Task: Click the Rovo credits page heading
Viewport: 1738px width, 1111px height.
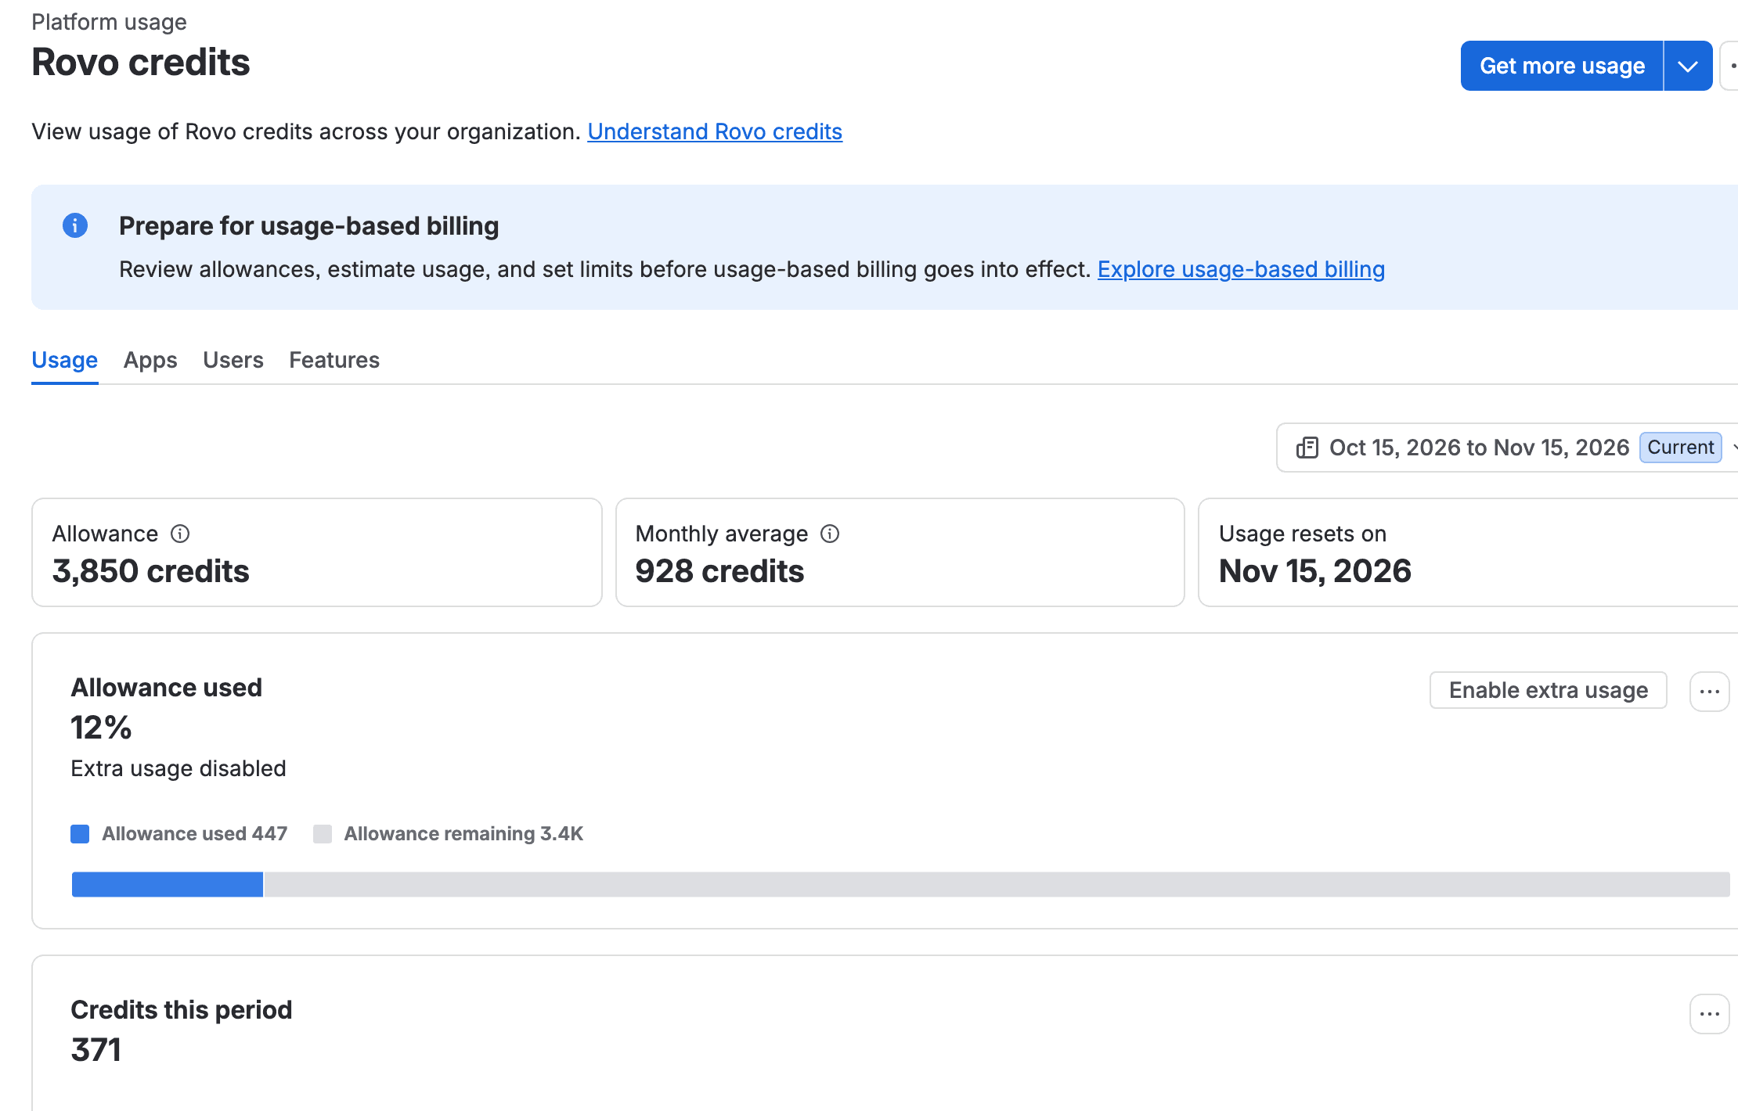Action: [141, 63]
